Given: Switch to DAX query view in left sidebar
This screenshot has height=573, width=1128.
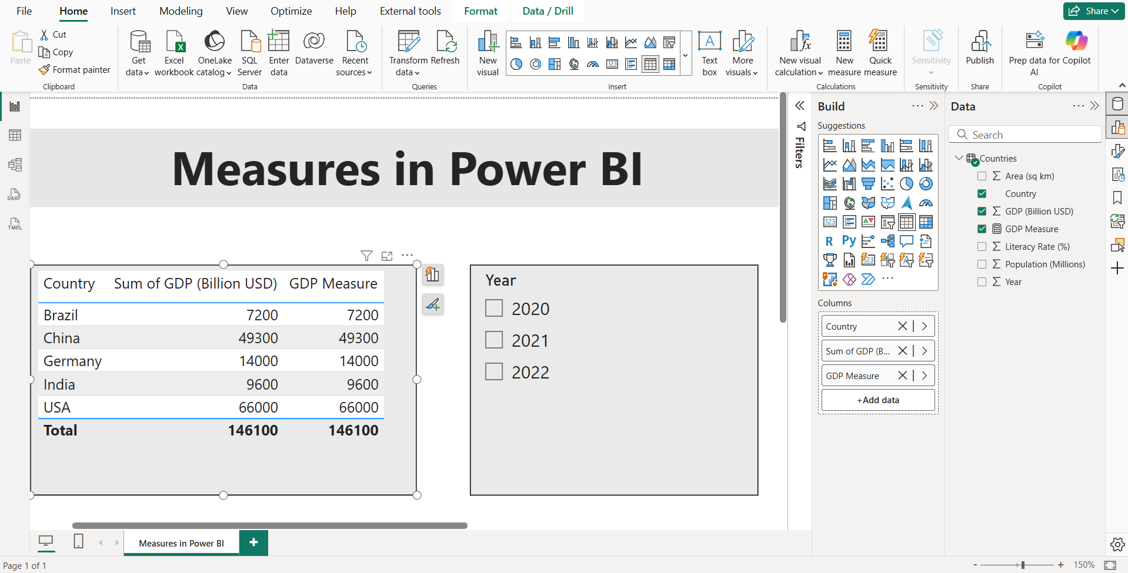Looking at the screenshot, I should pos(14,194).
